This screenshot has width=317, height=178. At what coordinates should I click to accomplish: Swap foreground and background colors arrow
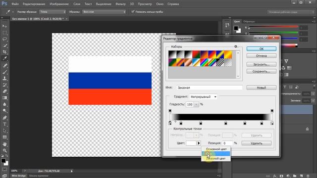click(x=6, y=156)
